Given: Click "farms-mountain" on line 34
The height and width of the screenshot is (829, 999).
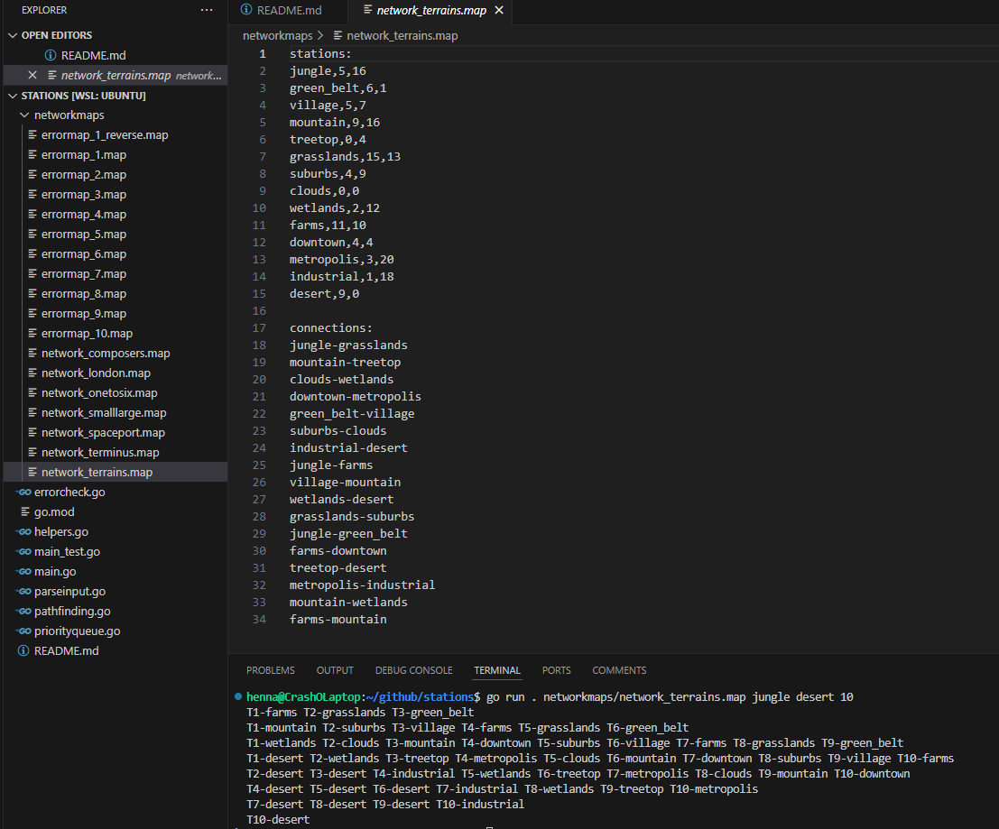Looking at the screenshot, I should pyautogui.click(x=338, y=620).
